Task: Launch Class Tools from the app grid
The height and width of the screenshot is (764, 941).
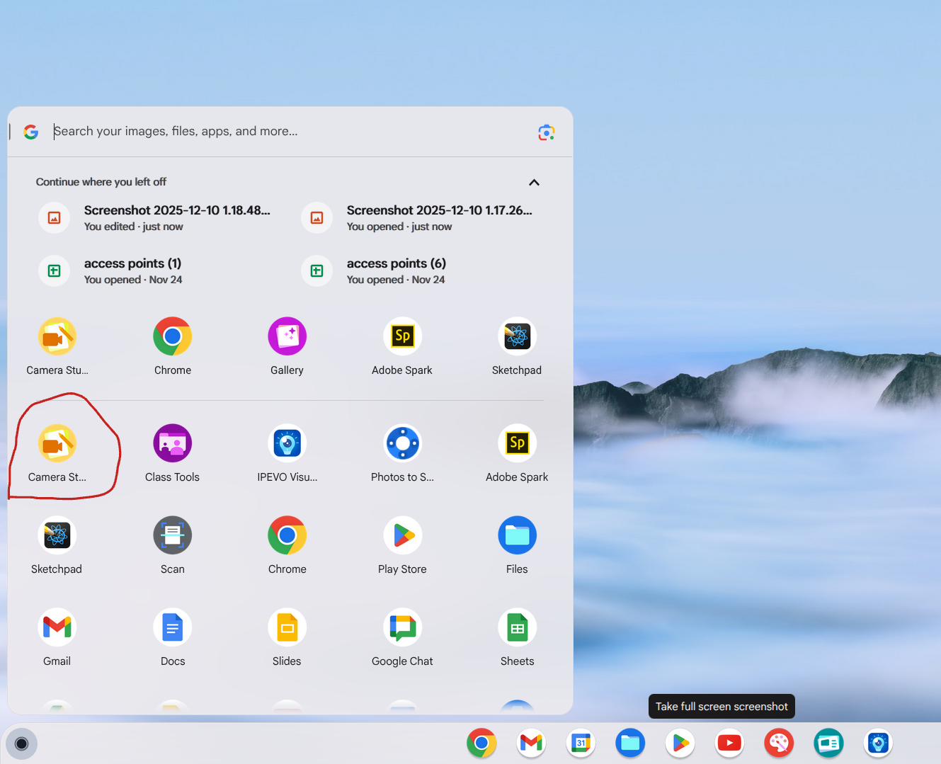Action: pyautogui.click(x=172, y=443)
